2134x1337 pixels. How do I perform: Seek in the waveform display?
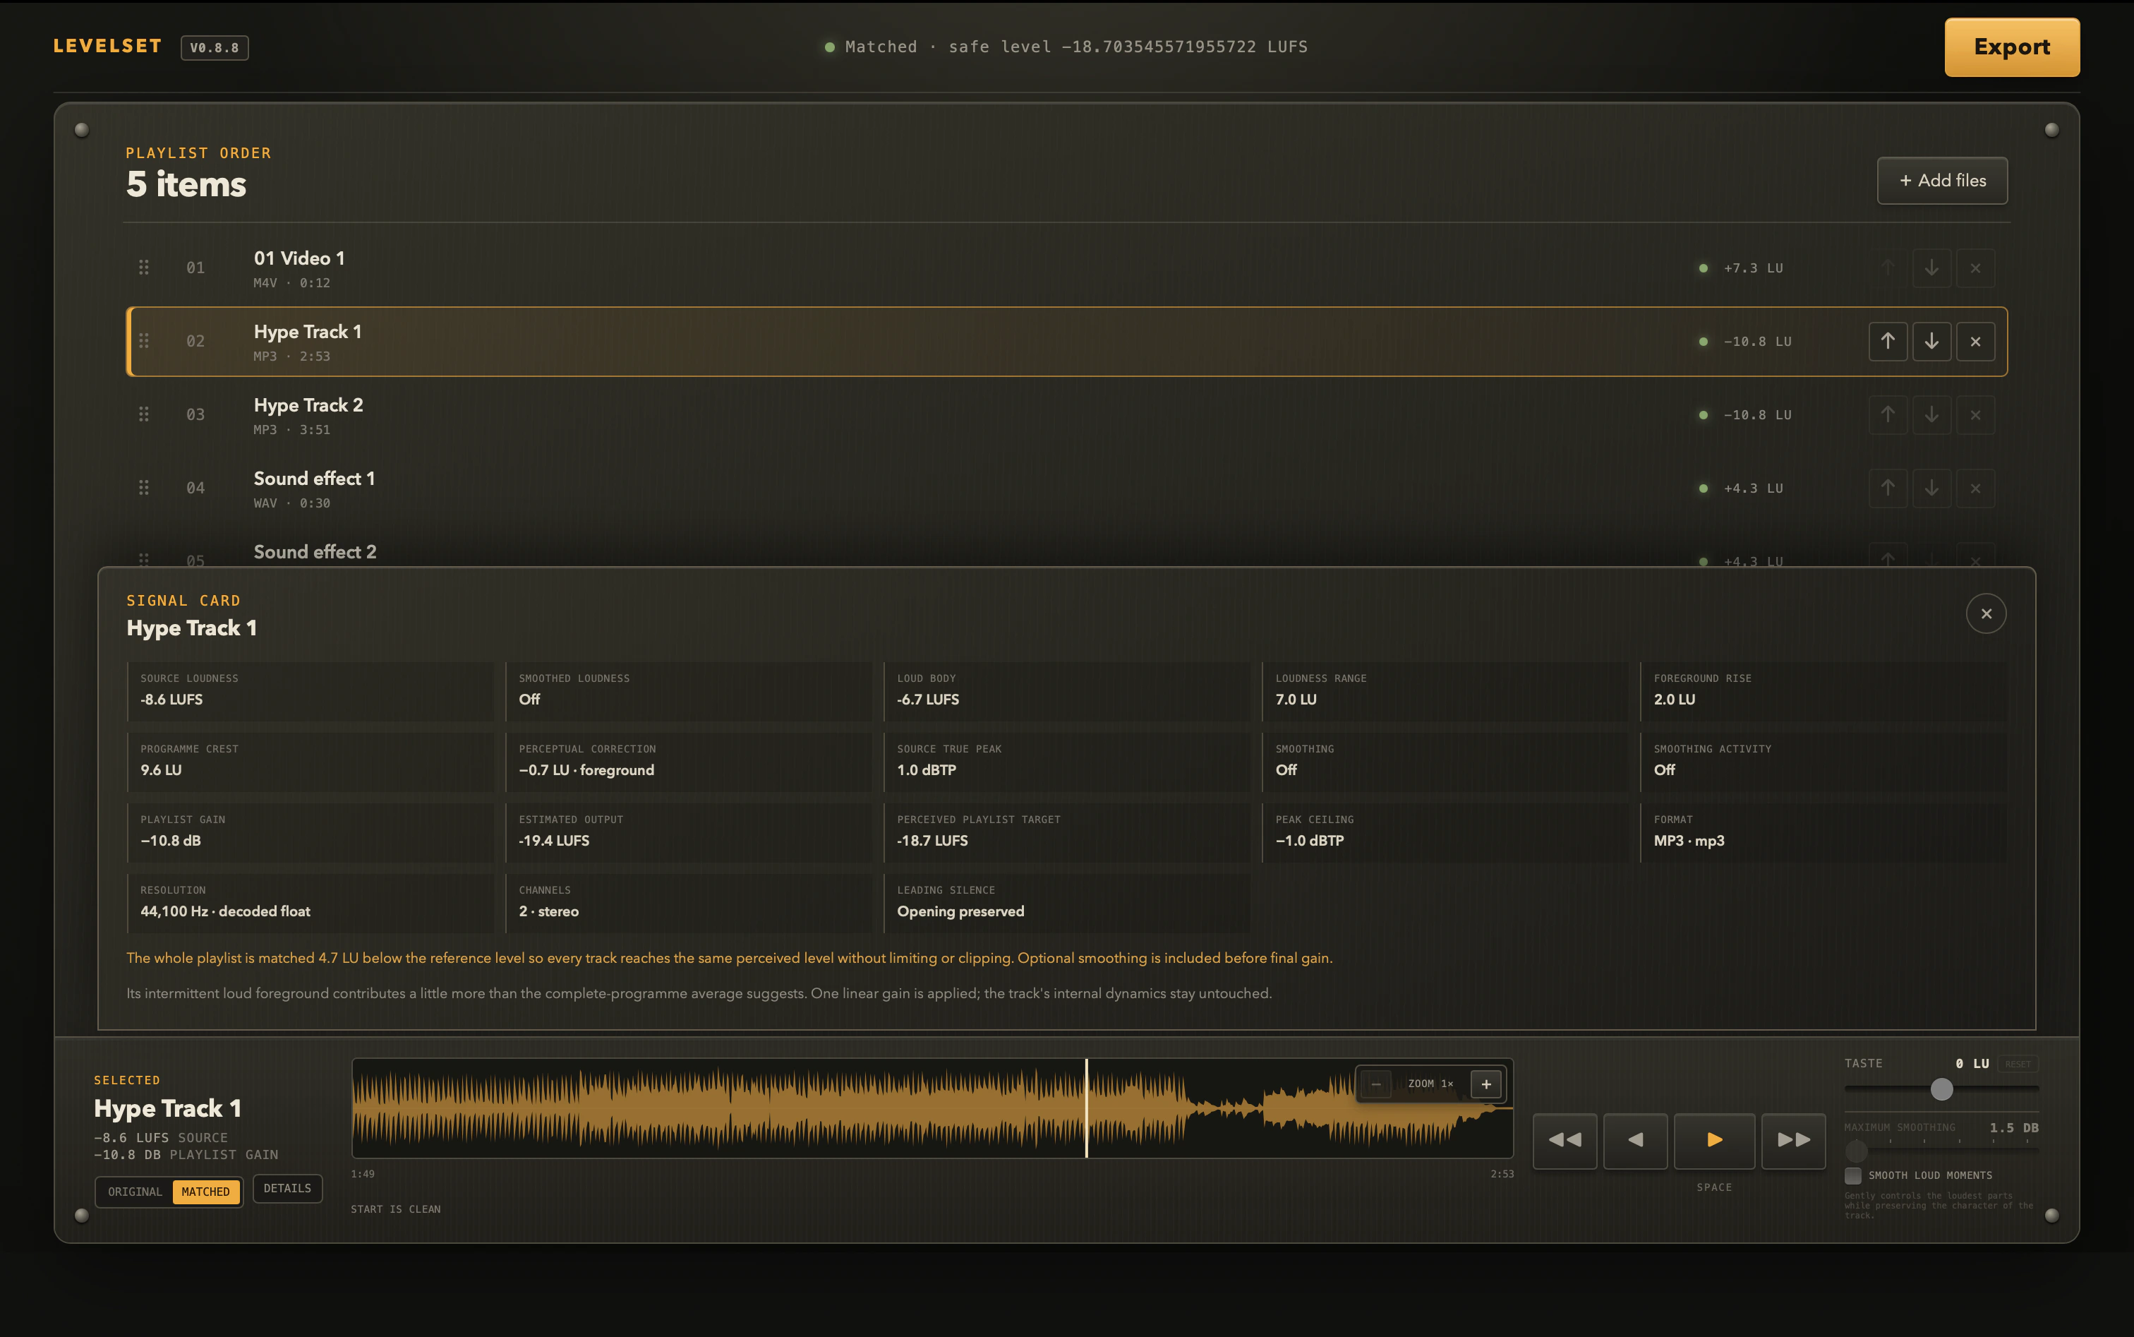pos(932,1109)
